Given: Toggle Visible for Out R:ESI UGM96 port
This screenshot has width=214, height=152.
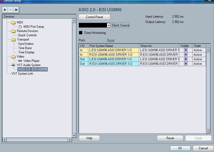Looking at the screenshot, I should (186, 63).
